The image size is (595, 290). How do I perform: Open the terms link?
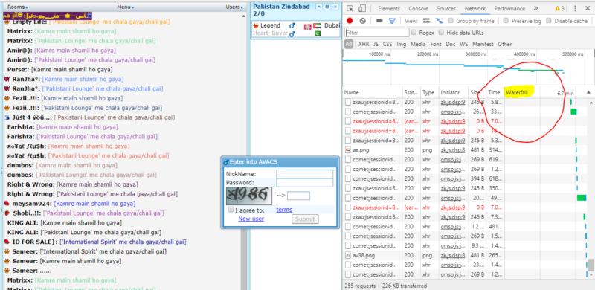click(284, 210)
